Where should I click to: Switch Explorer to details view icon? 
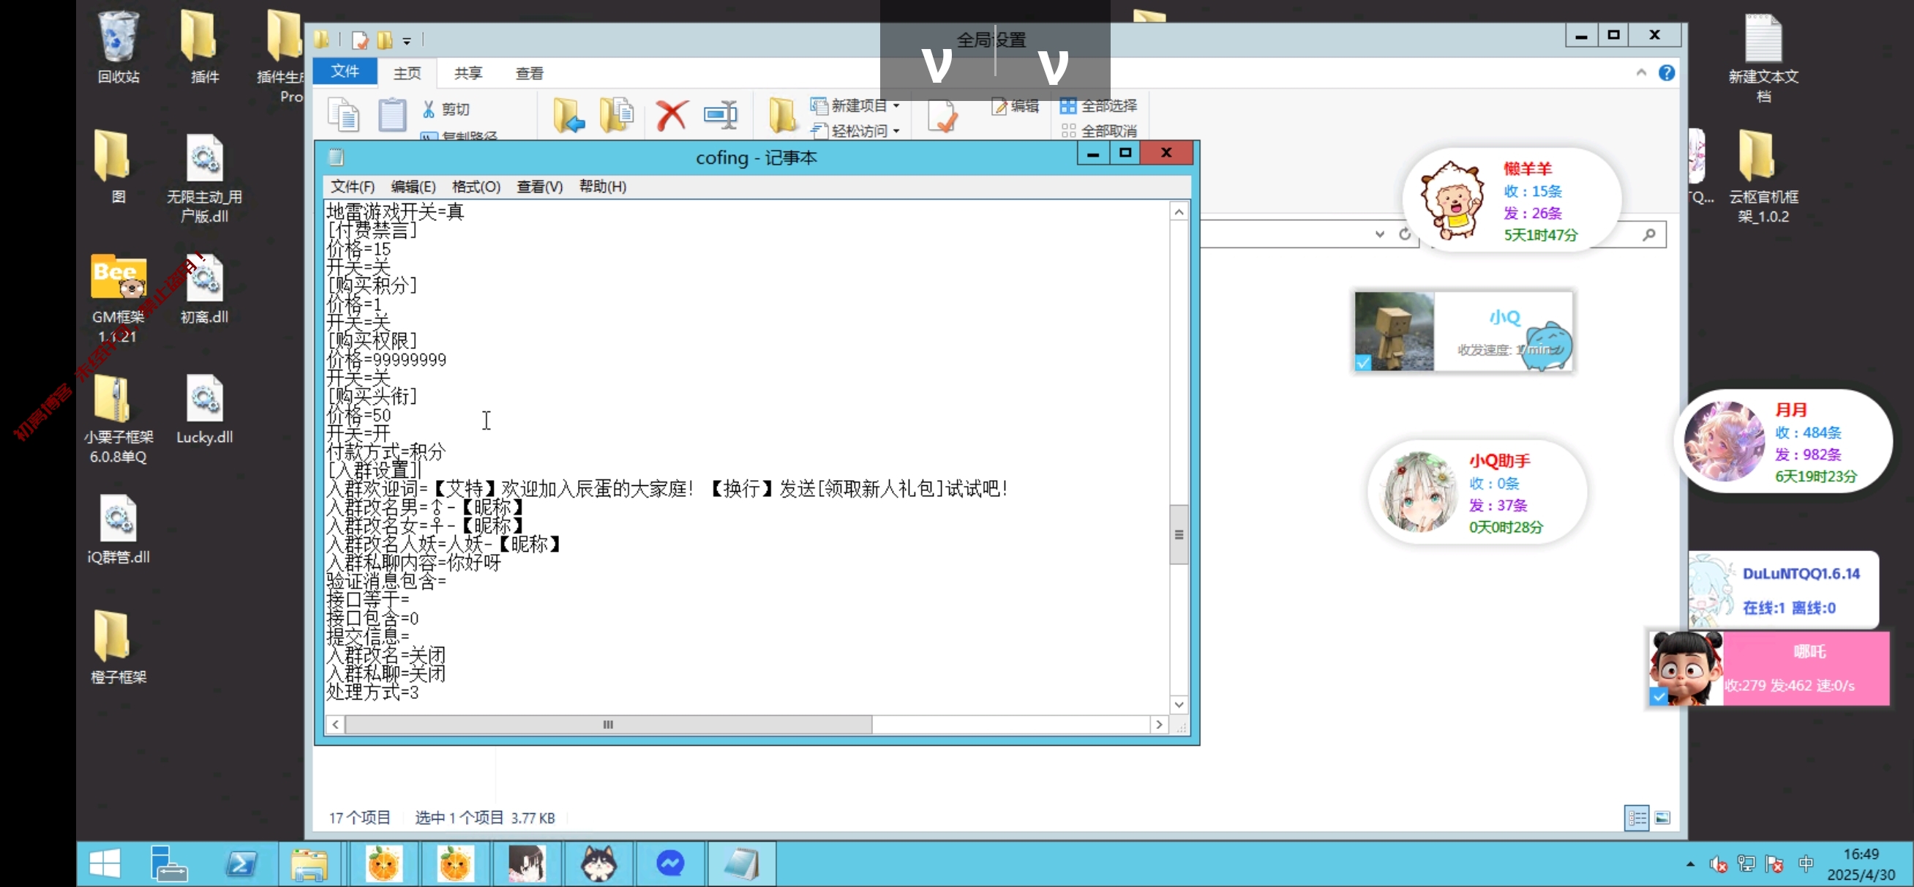point(1635,818)
